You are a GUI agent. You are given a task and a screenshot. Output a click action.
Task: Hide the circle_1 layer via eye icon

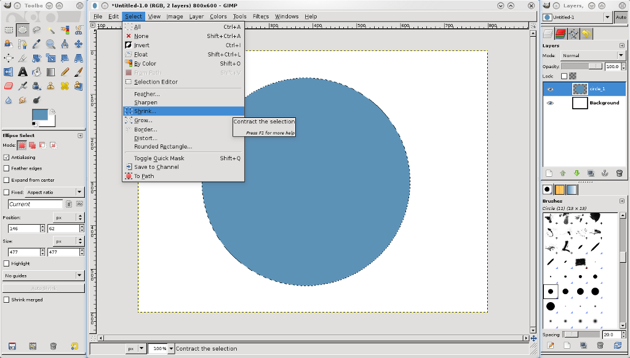(x=550, y=89)
